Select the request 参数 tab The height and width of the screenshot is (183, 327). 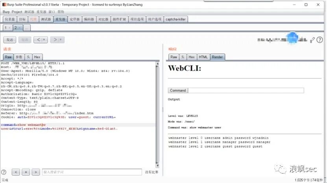point(19,57)
